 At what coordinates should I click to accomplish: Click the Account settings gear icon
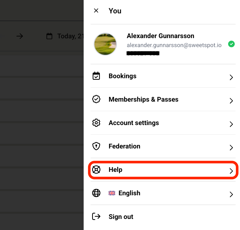pyautogui.click(x=96, y=123)
